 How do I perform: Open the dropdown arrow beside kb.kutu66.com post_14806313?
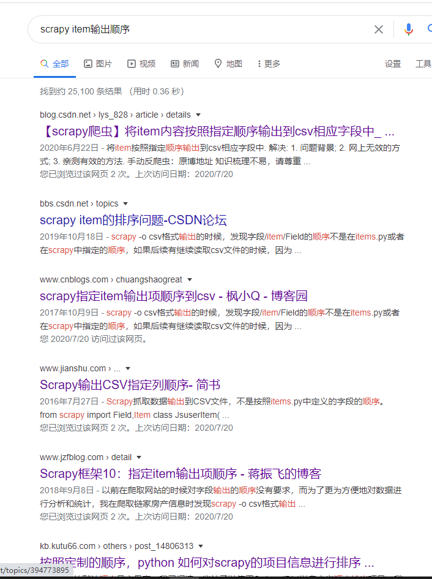[x=201, y=546]
